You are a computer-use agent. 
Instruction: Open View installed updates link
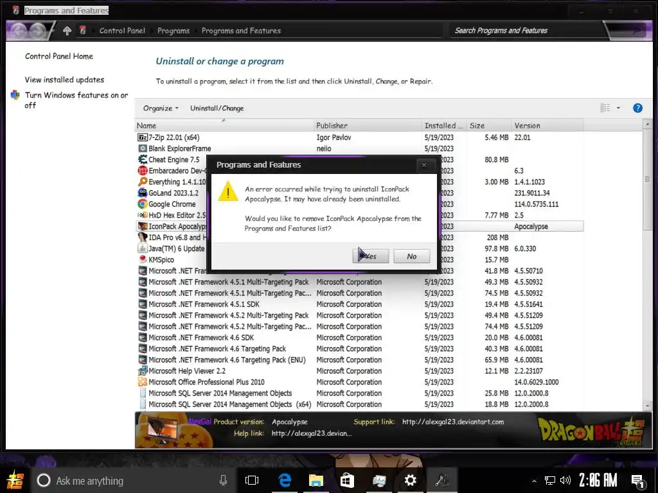64,80
